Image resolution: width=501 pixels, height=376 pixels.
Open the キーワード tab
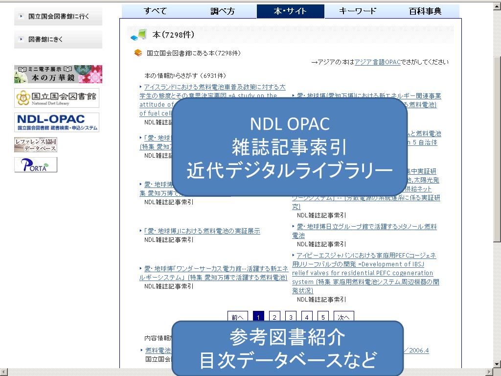(358, 11)
